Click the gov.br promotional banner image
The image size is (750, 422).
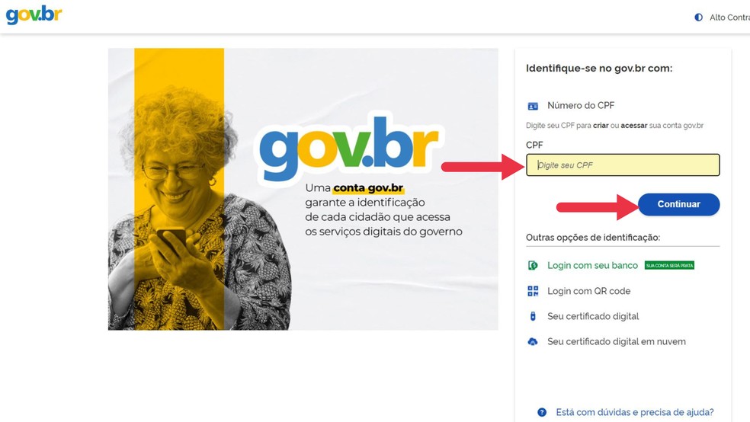click(x=303, y=189)
